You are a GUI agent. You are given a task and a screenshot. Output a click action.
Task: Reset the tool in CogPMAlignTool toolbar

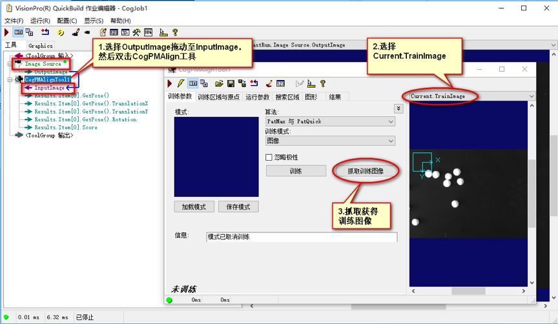[x=254, y=83]
